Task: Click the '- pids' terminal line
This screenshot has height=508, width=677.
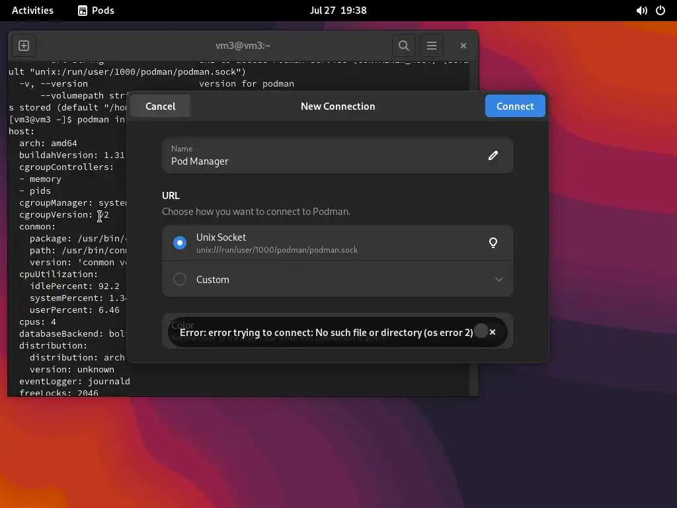Action: tap(35, 191)
